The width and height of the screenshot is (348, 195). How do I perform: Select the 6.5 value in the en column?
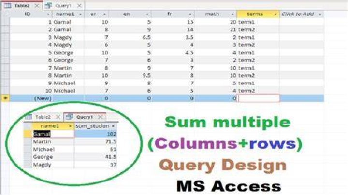[146, 37]
